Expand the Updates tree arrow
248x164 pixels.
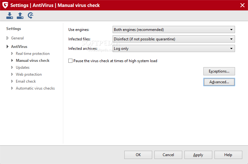click(12, 67)
